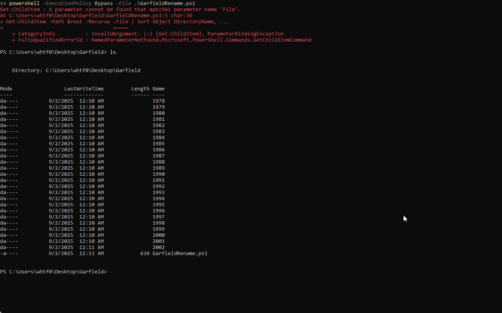Click the 2002 directory name
The width and height of the screenshot is (502, 313).
[158, 247]
